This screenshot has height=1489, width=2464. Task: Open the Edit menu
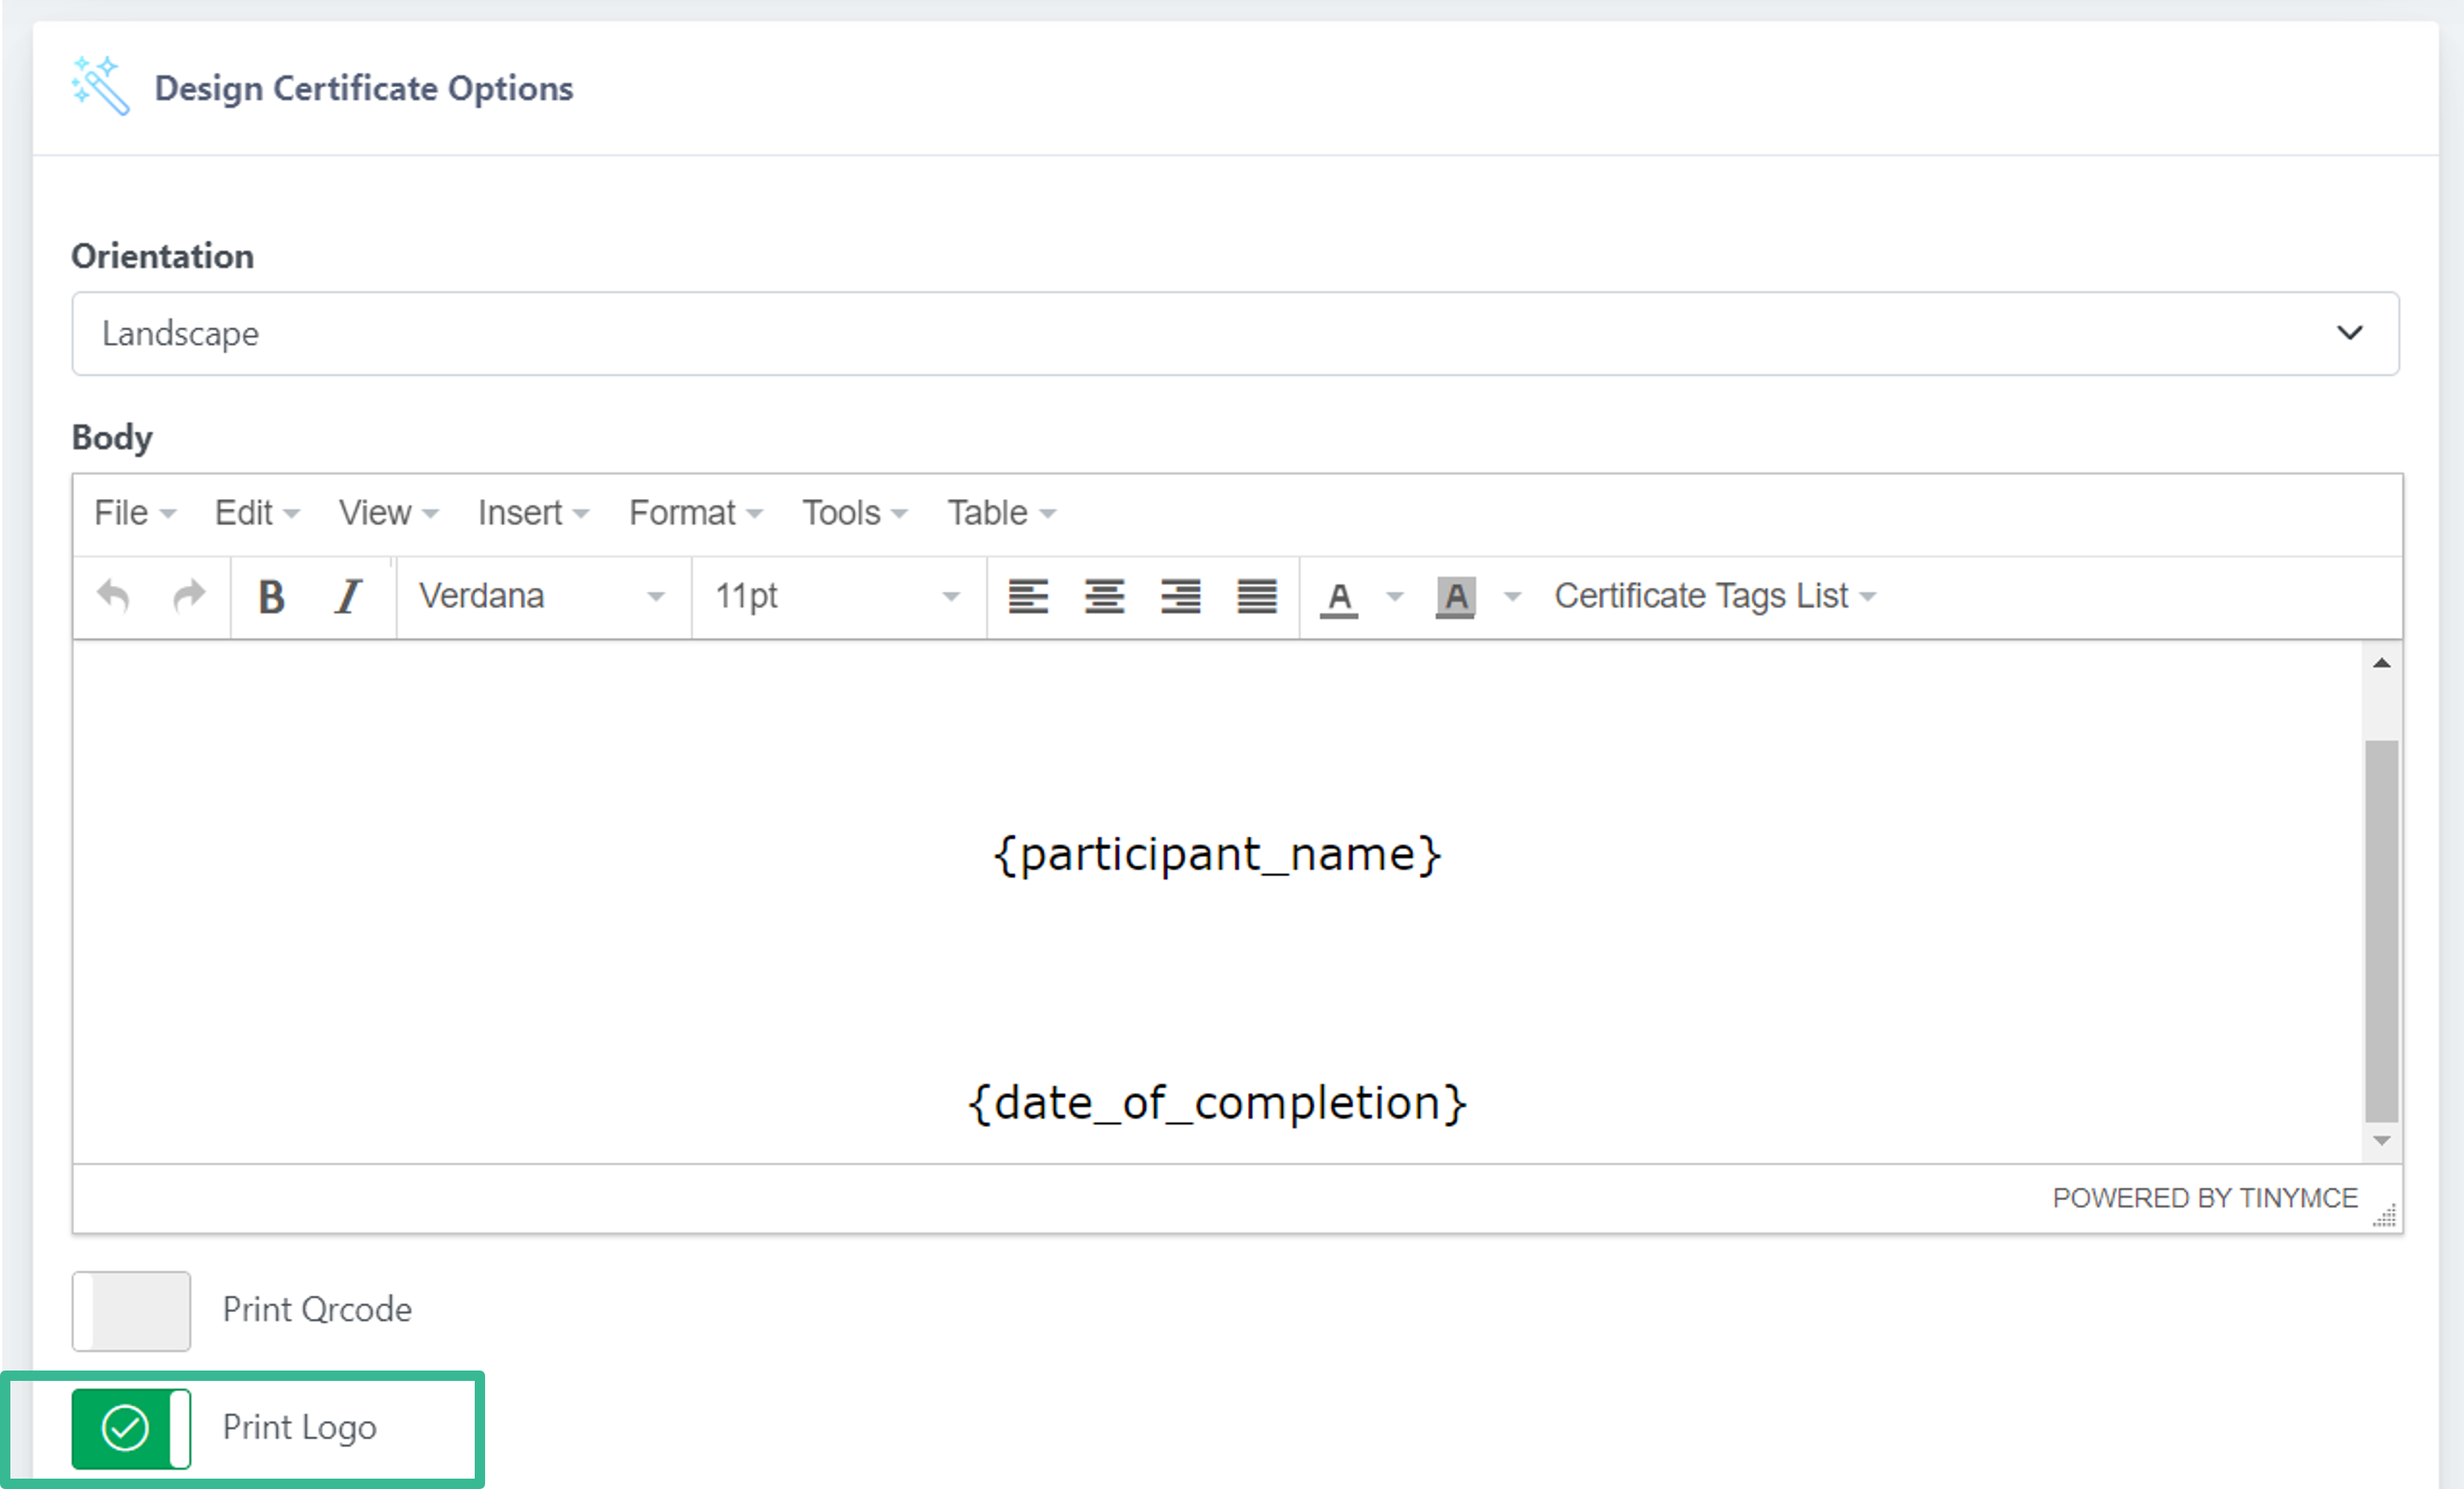(256, 513)
